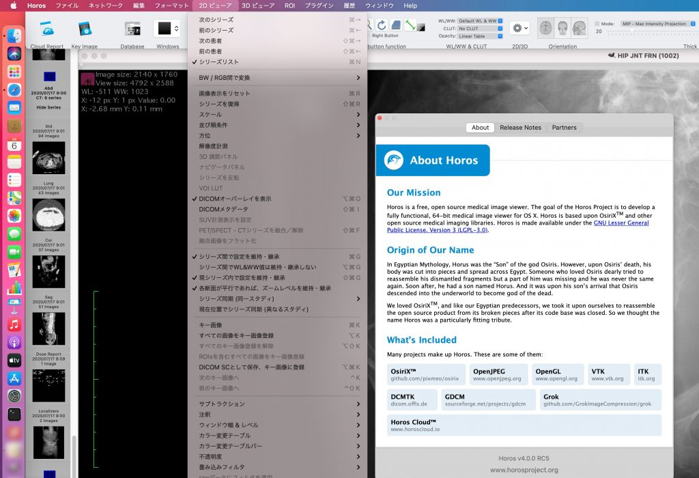Open the WL/WW preset dropdown

coord(480,20)
